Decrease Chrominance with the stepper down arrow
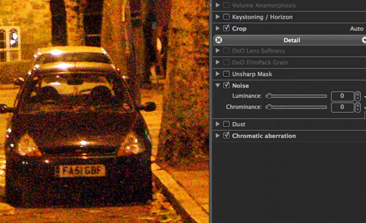Image resolution: width=366 pixels, height=223 pixels. pyautogui.click(x=358, y=110)
